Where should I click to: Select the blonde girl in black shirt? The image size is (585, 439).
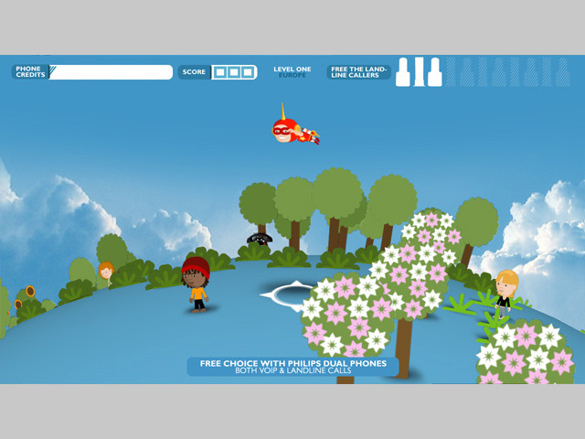click(505, 293)
